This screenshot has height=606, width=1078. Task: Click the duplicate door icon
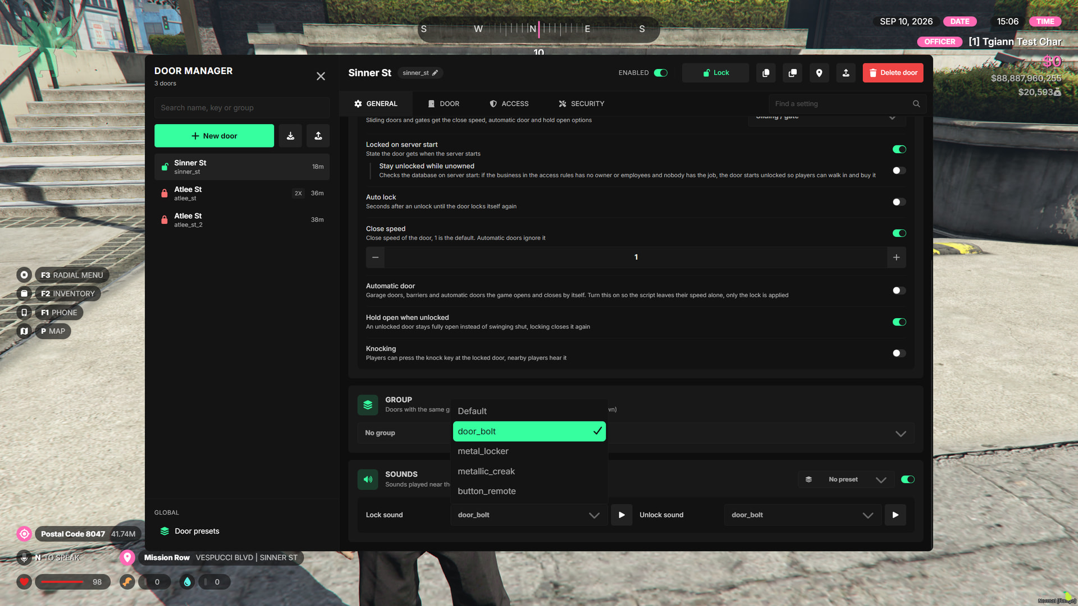(793, 73)
